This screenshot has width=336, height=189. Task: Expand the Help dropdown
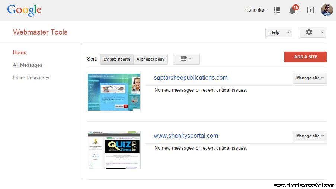pos(279,32)
